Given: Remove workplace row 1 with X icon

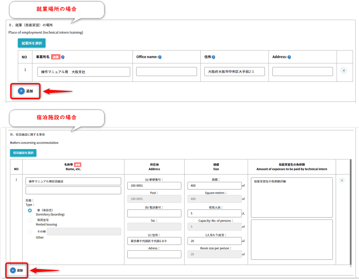Looking at the screenshot, I should (x=344, y=70).
